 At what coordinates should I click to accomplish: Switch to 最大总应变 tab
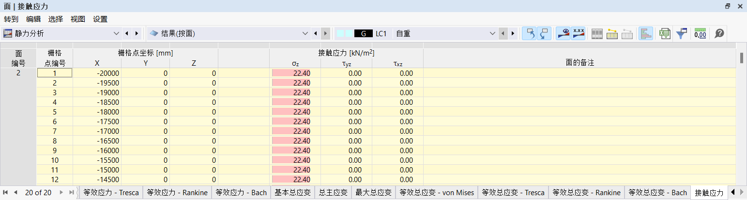click(x=373, y=192)
